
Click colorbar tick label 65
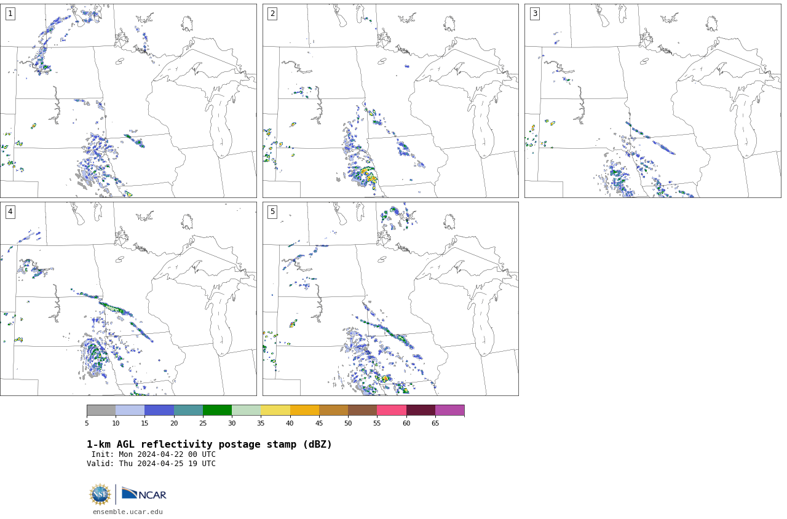pyautogui.click(x=435, y=423)
